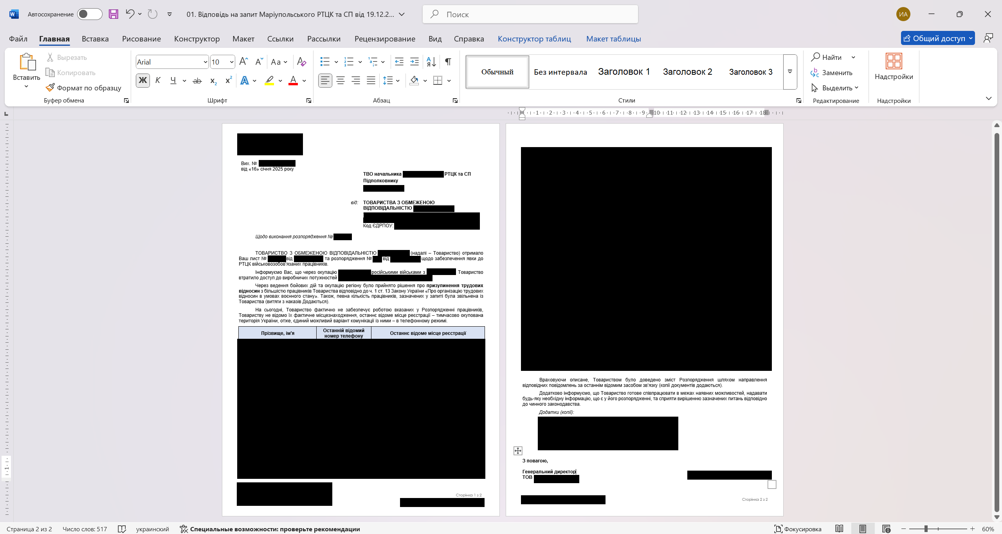This screenshot has height=534, width=1002.
Task: Open the Вставка tab
Action: [x=95, y=39]
